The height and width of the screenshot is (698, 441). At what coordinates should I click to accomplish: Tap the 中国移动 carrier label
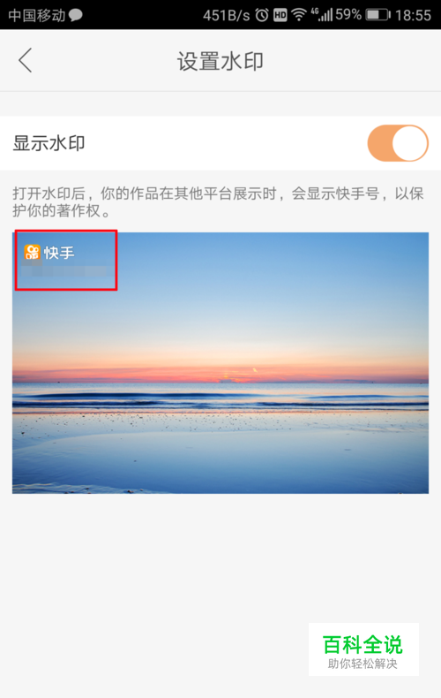37,15
